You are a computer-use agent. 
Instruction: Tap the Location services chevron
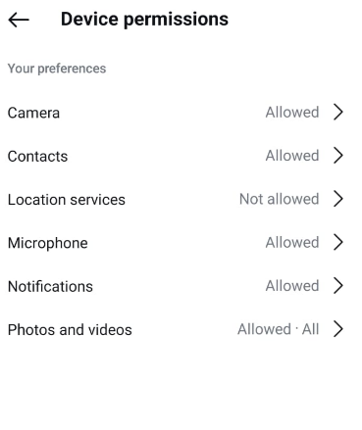coord(338,199)
